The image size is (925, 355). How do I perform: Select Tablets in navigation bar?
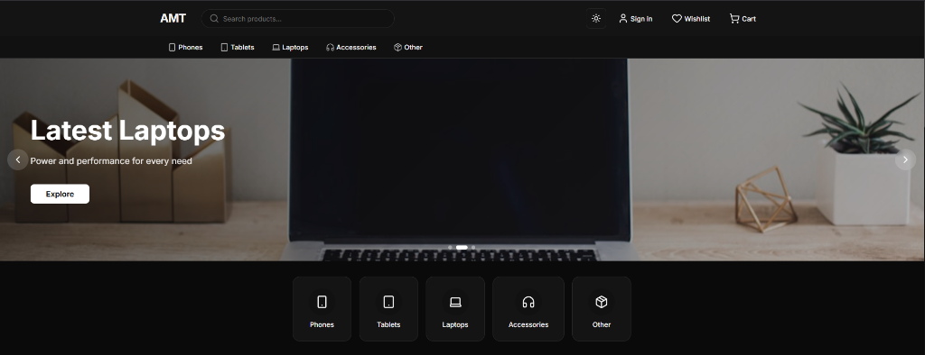point(238,47)
